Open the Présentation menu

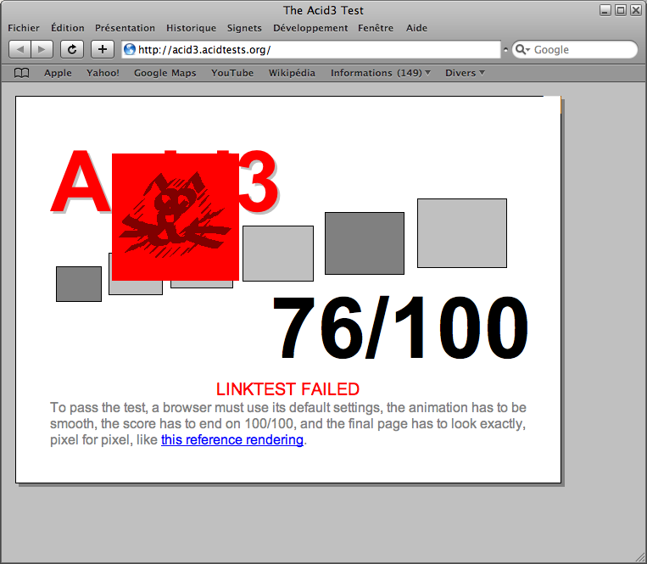125,28
